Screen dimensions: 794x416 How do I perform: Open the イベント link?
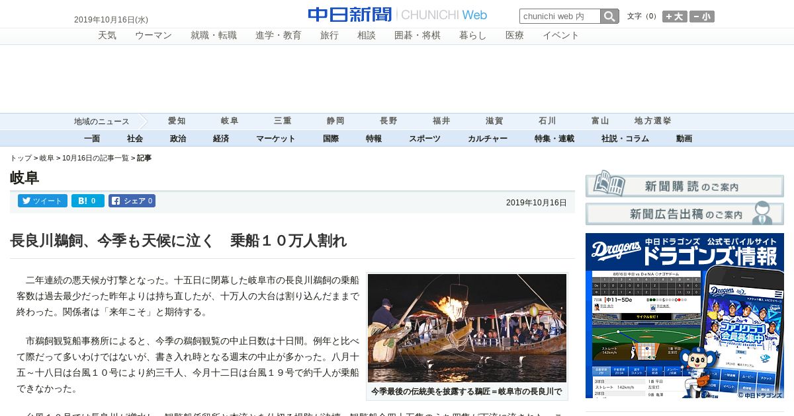pyautogui.click(x=561, y=36)
